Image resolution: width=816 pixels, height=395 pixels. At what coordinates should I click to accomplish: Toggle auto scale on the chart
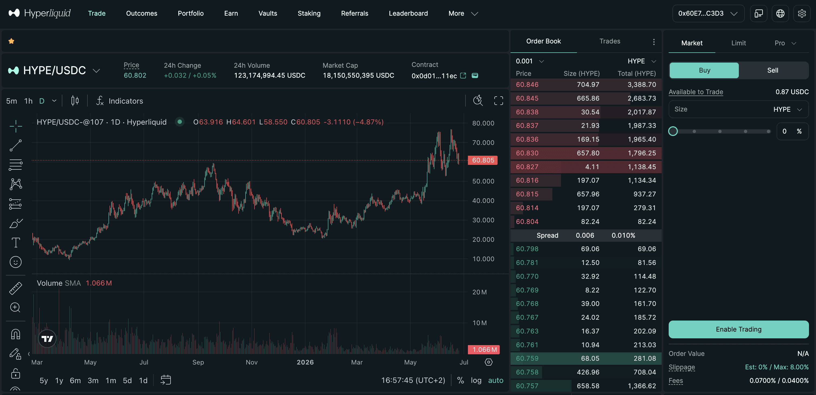tap(495, 380)
